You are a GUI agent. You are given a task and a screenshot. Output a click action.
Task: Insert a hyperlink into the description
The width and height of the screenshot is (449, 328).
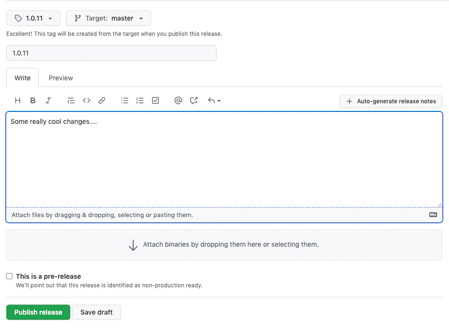101,100
